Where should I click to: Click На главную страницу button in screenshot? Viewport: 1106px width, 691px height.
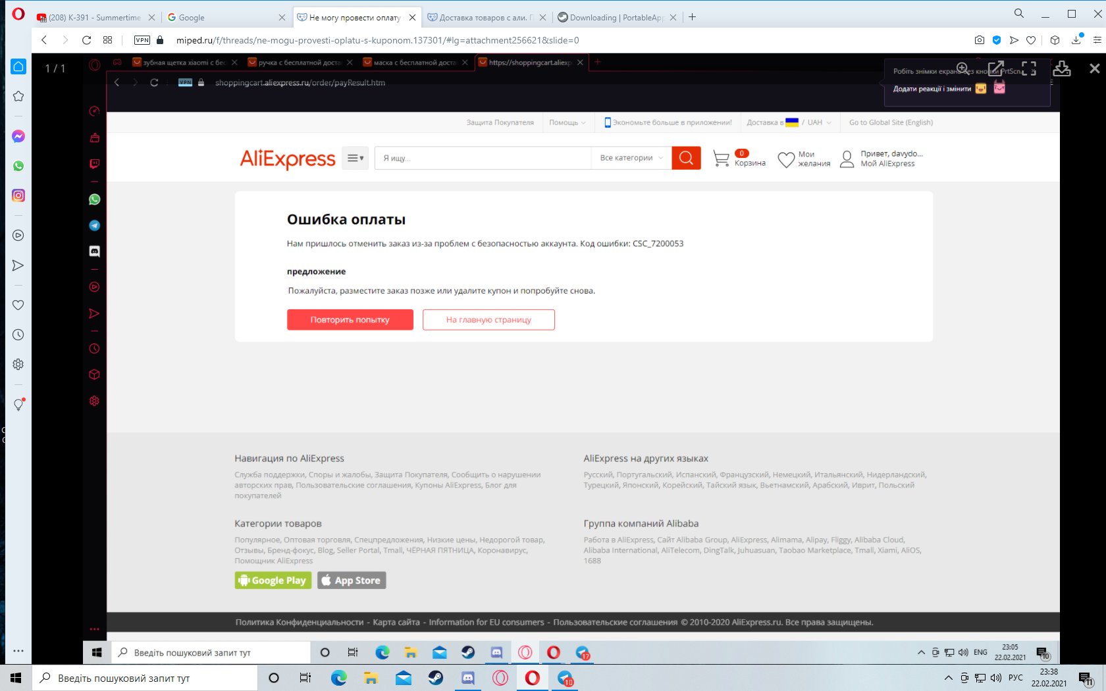(488, 320)
